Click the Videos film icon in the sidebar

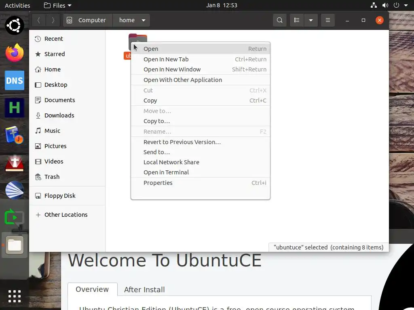(38, 161)
